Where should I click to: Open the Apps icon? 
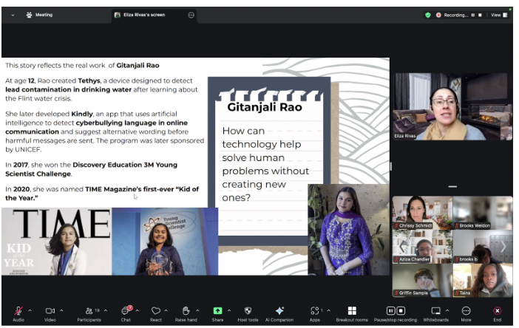pyautogui.click(x=315, y=311)
